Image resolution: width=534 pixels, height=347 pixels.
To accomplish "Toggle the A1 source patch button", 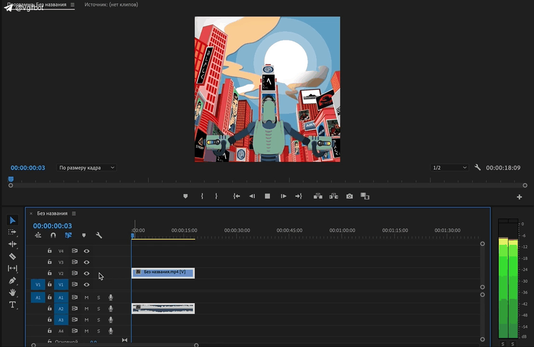I will [38, 298].
